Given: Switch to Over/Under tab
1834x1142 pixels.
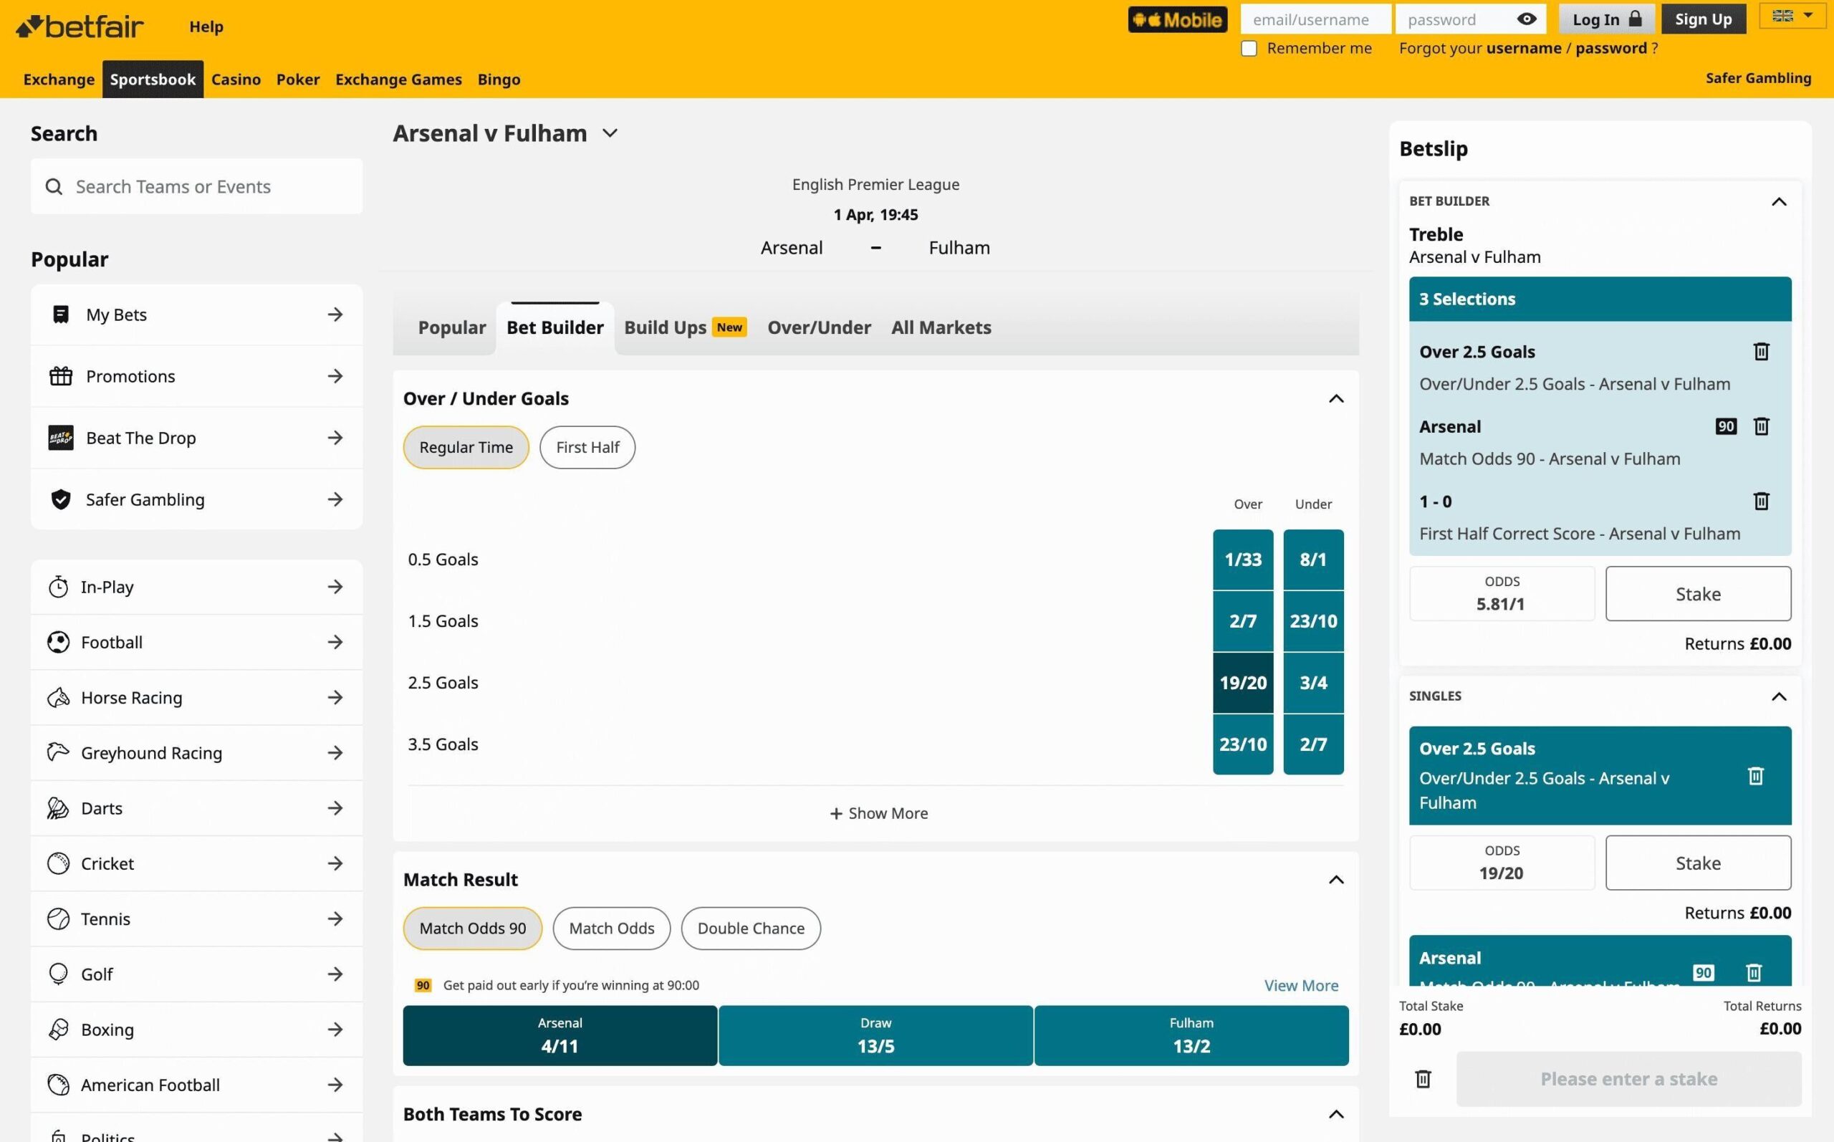Looking at the screenshot, I should pyautogui.click(x=818, y=328).
